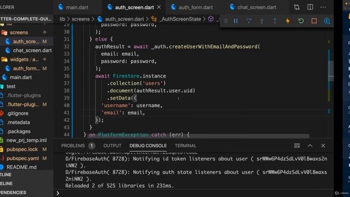Open the OUTPUT panel tab
This screenshot has width=350, height=197.
tap(112, 146)
